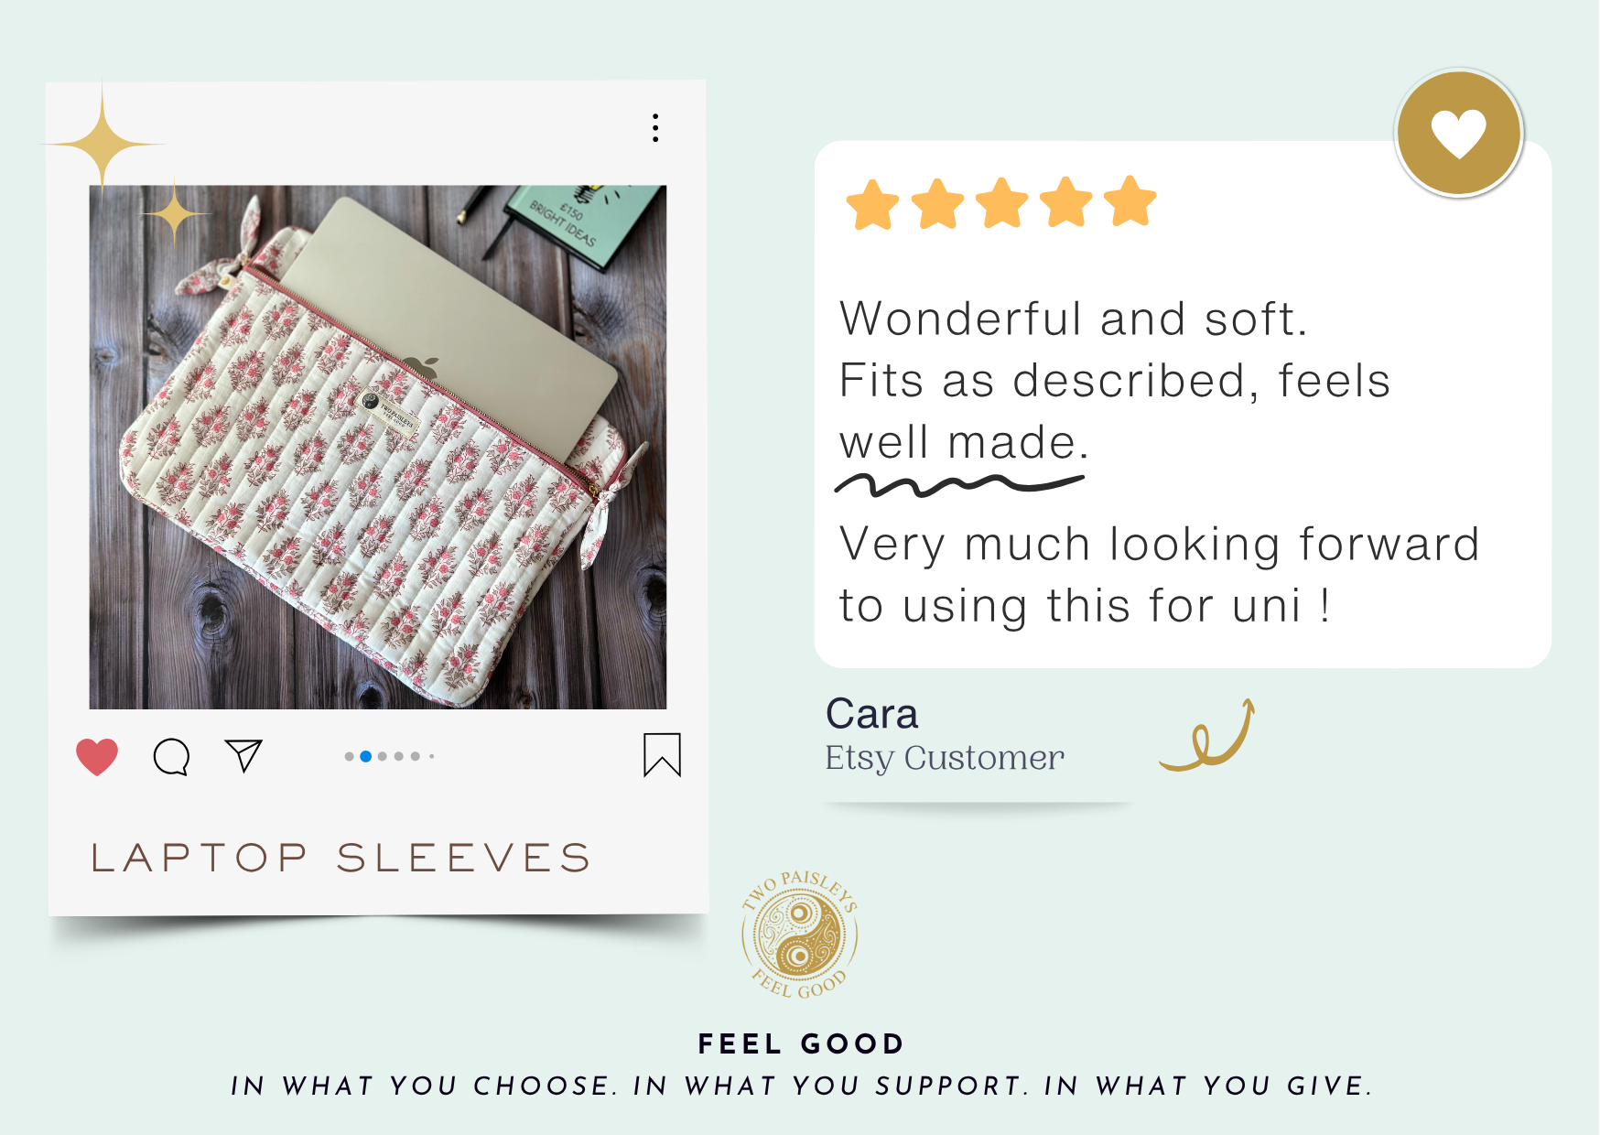The width and height of the screenshot is (1600, 1135).
Task: Click the gold curly arrow doodle
Action: point(1208,737)
